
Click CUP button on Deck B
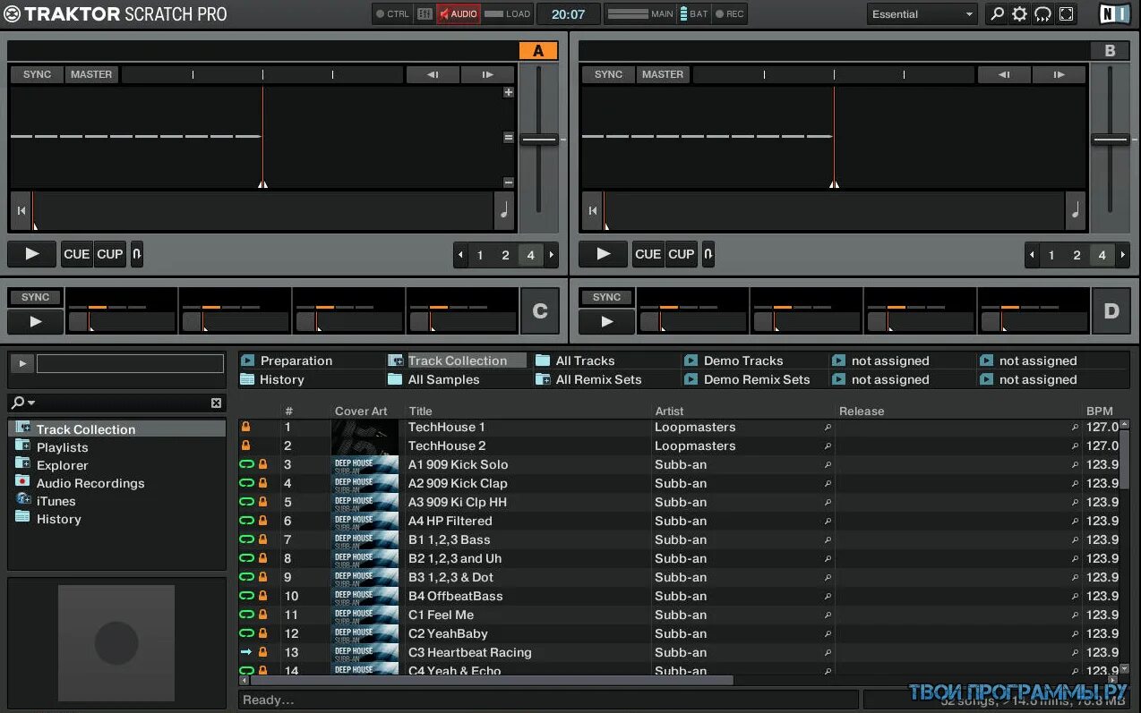682,254
